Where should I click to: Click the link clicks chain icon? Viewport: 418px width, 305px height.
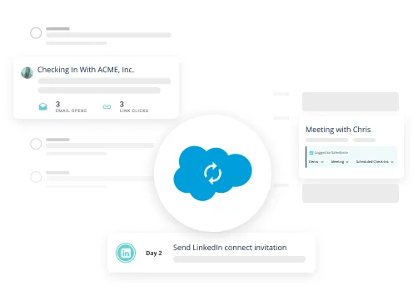pos(107,107)
